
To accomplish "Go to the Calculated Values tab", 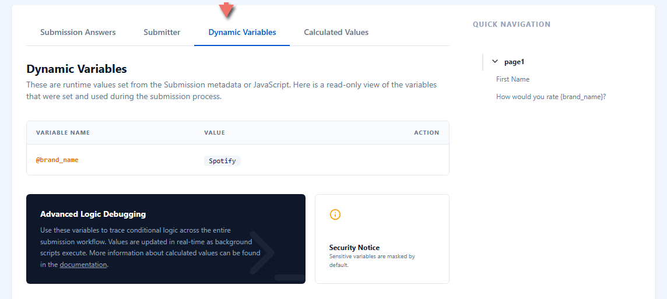I will coord(336,32).
